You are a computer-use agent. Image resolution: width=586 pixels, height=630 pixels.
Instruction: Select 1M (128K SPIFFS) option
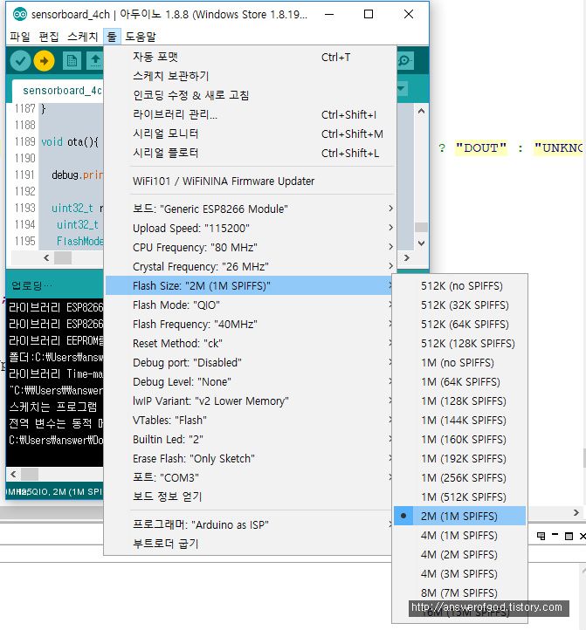coord(459,401)
